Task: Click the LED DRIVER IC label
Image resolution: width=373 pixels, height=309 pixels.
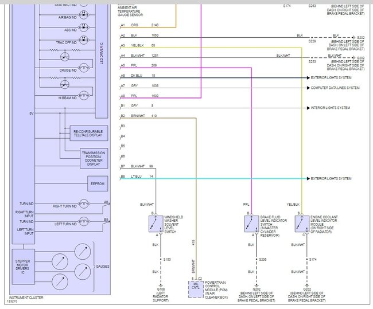Action: click(x=102, y=53)
